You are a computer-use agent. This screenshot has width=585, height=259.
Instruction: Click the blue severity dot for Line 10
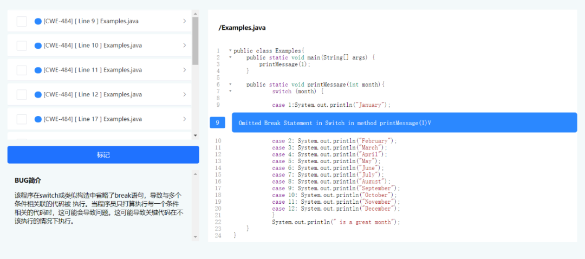pyautogui.click(x=38, y=46)
